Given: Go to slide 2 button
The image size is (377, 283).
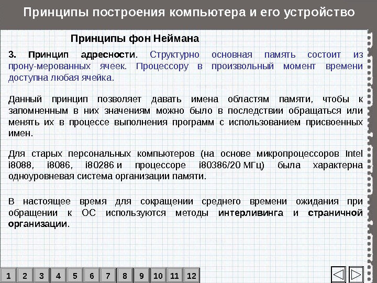Looking at the screenshot, I should 25,276.
